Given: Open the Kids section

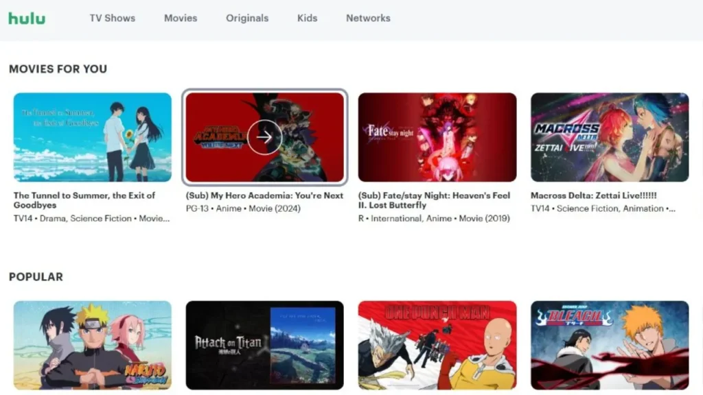Looking at the screenshot, I should (x=307, y=19).
